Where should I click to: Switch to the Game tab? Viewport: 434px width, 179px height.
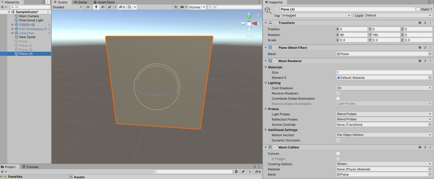(80, 2)
